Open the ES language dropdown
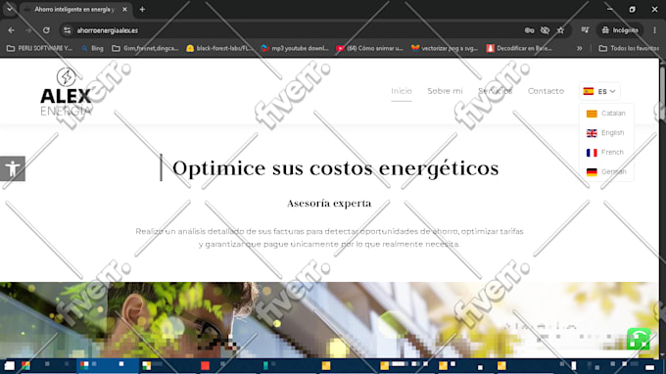 pos(599,91)
